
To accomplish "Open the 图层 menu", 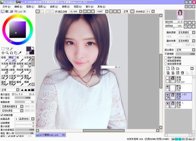I will (x=42, y=7).
